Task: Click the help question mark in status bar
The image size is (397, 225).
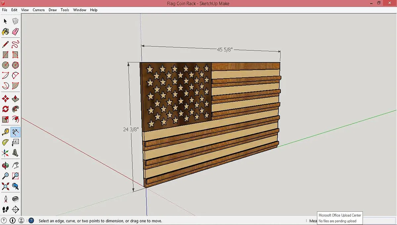Action: 31,220
